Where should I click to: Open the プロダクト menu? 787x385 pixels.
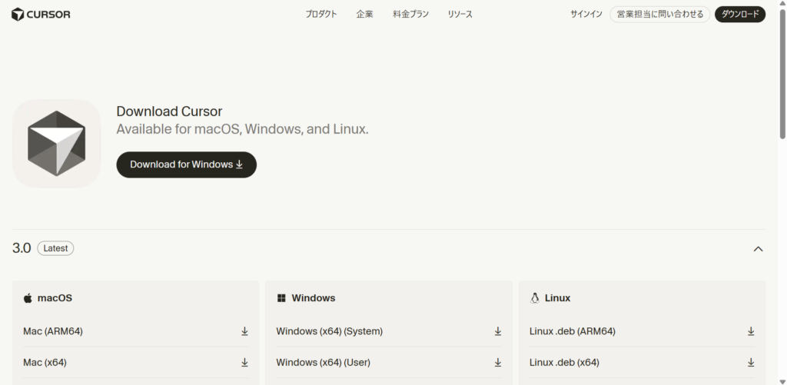(x=320, y=14)
